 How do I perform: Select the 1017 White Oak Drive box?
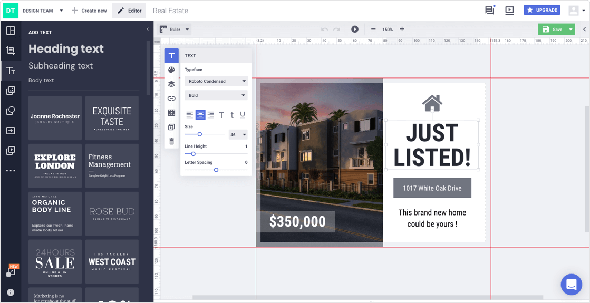tap(432, 188)
